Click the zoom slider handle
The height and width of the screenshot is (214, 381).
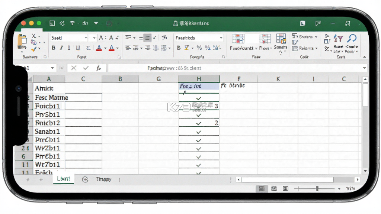[x=317, y=188]
